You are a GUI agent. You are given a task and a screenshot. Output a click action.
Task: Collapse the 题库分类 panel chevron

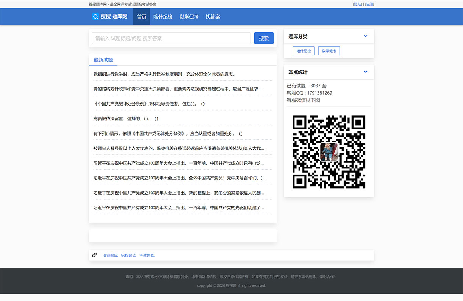pyautogui.click(x=366, y=36)
